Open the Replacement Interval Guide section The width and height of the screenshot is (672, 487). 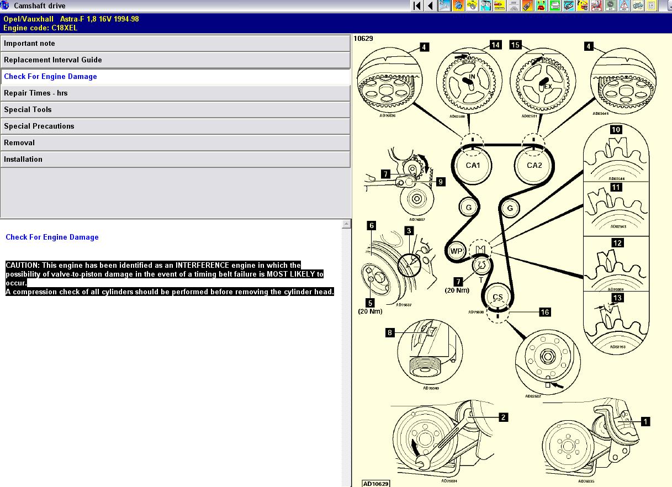point(175,60)
